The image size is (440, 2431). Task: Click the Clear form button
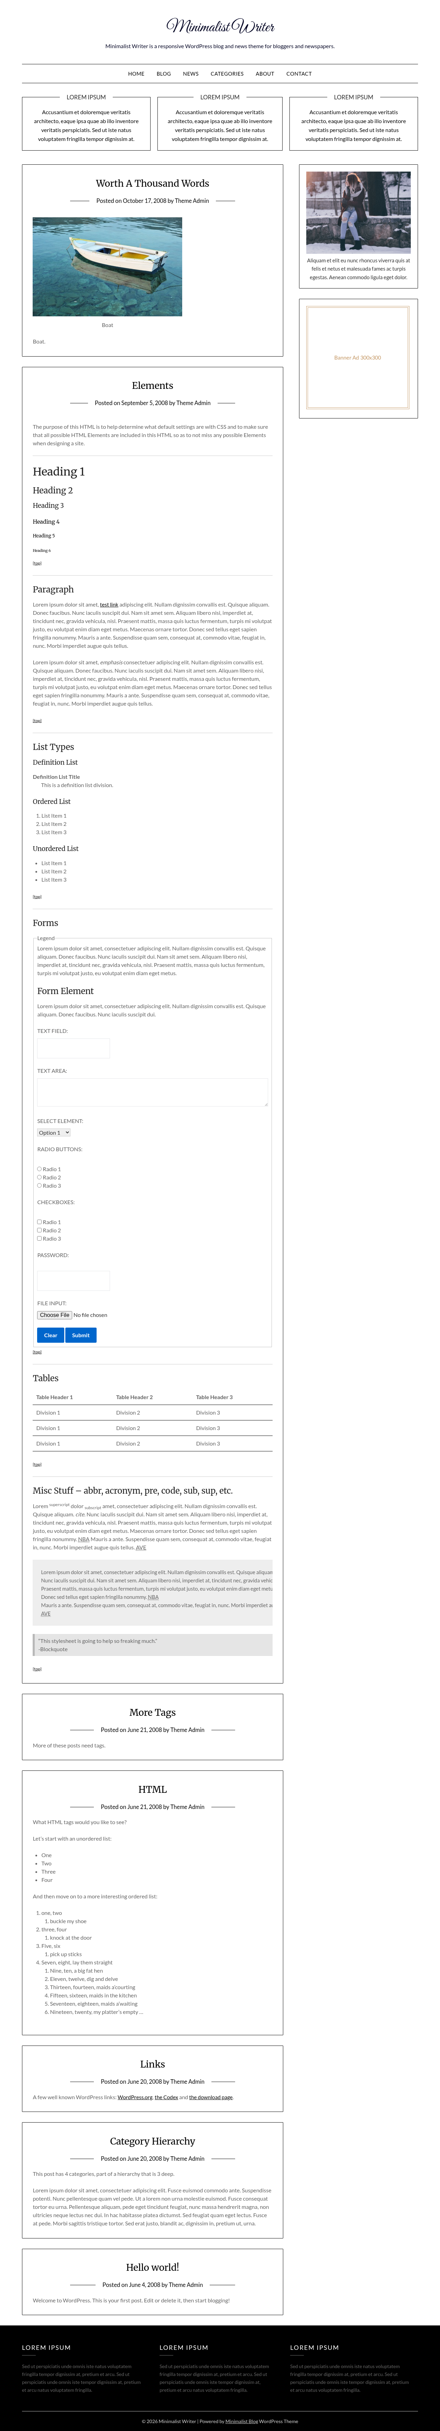pos(51,1336)
